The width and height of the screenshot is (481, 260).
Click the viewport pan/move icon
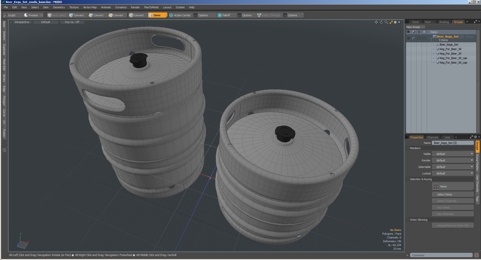(376, 22)
